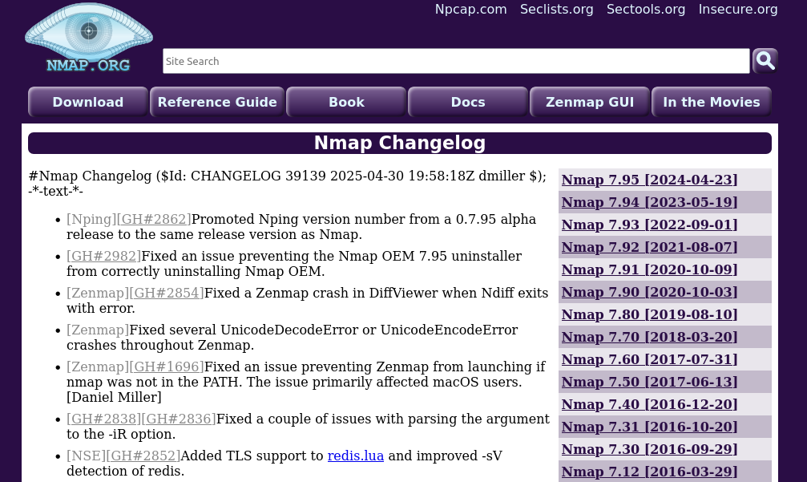Screen dimensions: 807x482
Task: Select the Docs navigation button
Action: 468,102
